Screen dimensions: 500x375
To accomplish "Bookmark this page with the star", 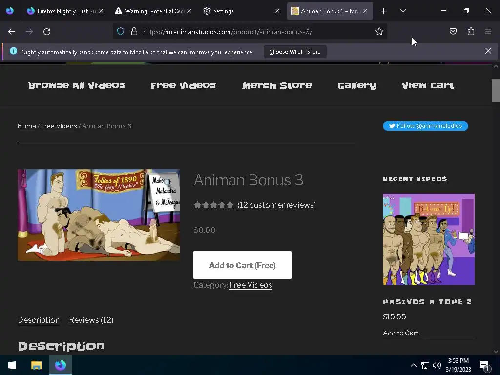I will pyautogui.click(x=379, y=32).
